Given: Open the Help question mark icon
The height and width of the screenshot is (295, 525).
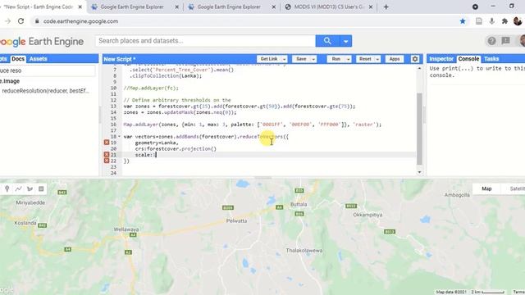Looking at the screenshot, I should [491, 41].
